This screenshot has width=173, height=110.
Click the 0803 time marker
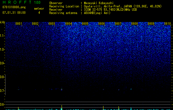pyautogui.click(x=52, y=24)
